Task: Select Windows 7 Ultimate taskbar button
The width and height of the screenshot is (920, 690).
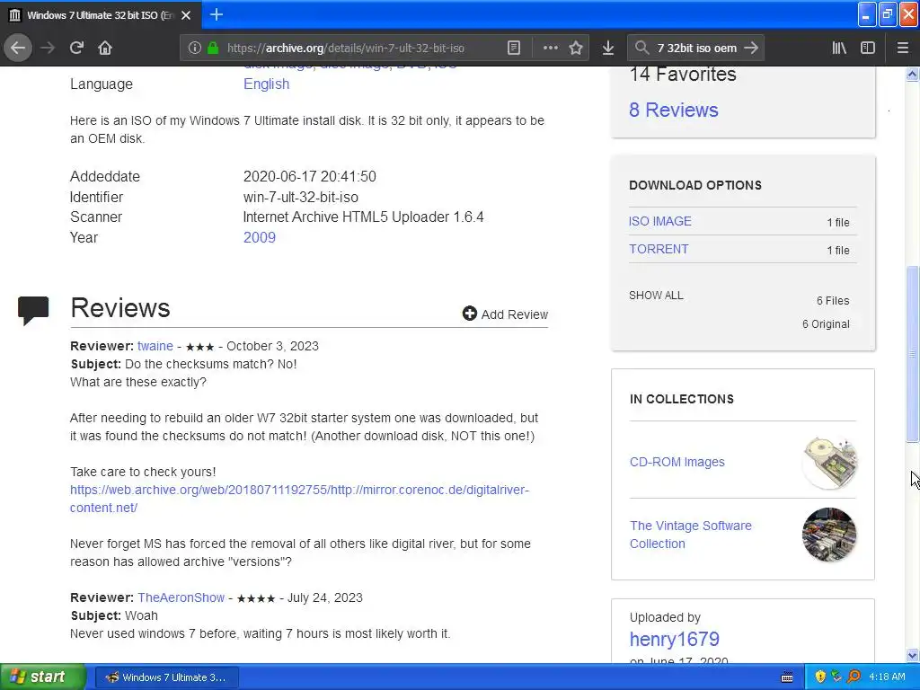Action: click(x=166, y=677)
